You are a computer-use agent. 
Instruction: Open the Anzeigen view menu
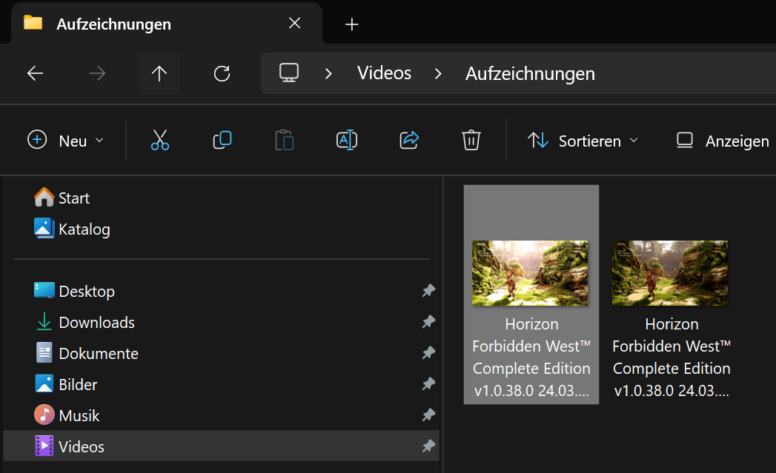point(723,141)
